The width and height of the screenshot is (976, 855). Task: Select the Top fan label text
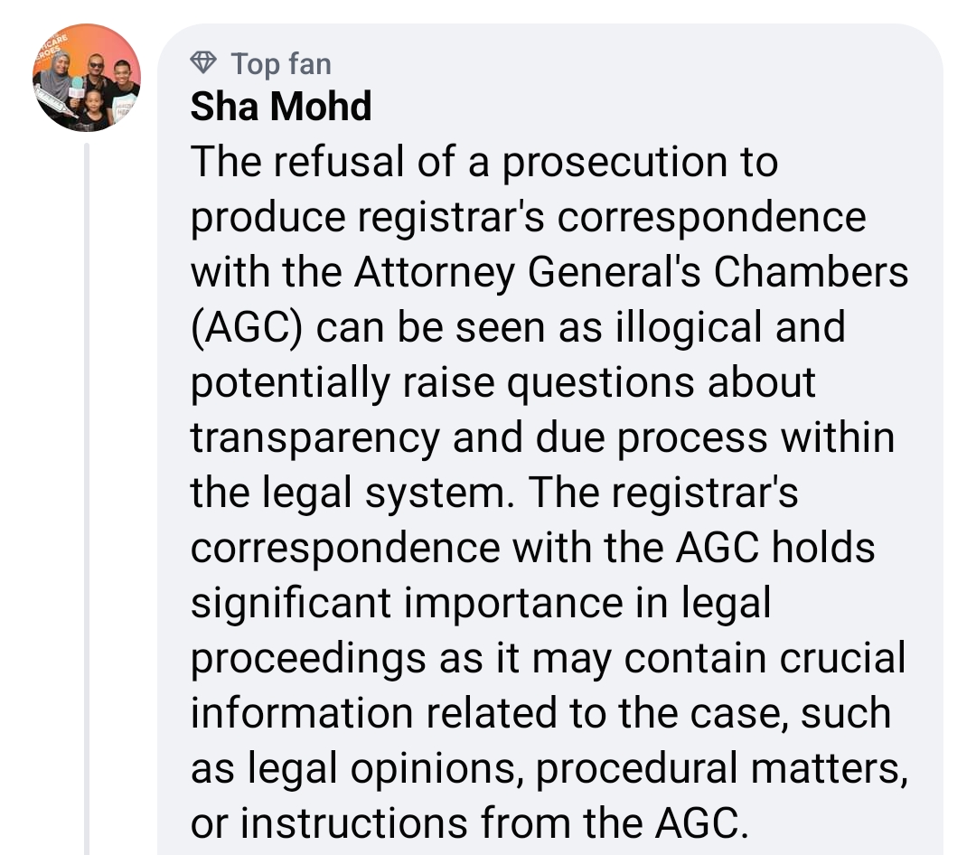pyautogui.click(x=281, y=63)
